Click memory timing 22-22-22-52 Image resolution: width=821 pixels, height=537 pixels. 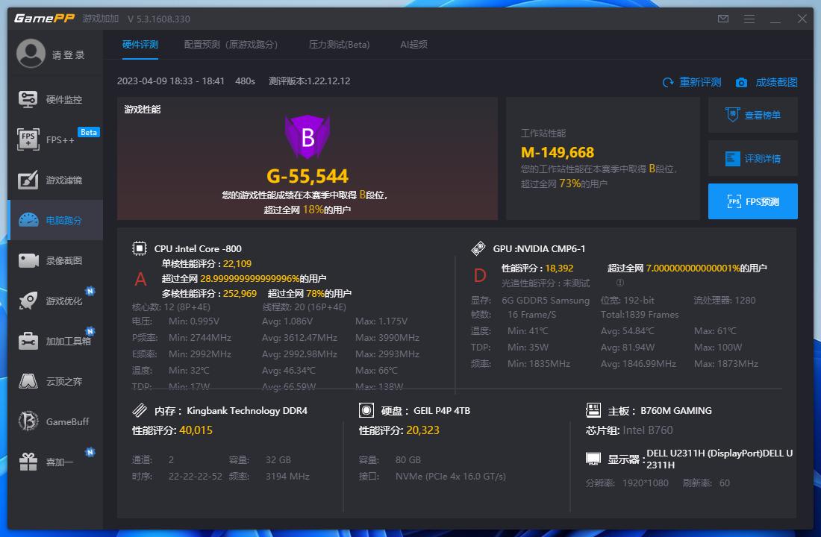pos(196,477)
